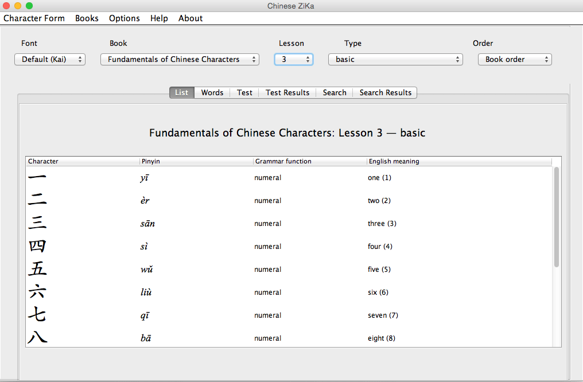The height and width of the screenshot is (382, 583).
Task: Open the About menu
Action: point(191,18)
